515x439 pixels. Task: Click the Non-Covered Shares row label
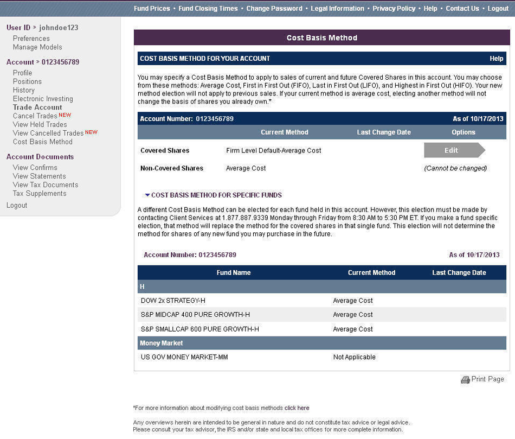(x=172, y=168)
